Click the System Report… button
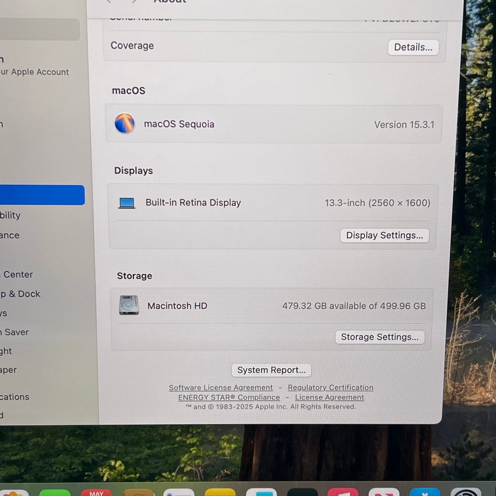Viewport: 496px width, 496px height. click(x=271, y=370)
